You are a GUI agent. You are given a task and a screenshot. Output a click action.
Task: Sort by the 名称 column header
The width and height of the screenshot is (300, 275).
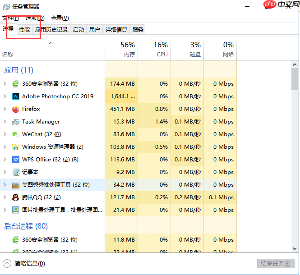click(x=52, y=50)
